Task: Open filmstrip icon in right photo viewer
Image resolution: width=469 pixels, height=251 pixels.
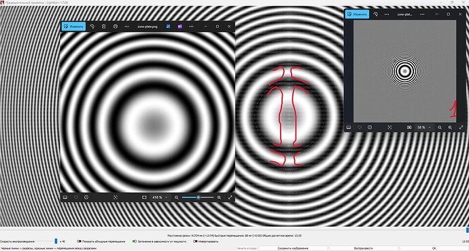Action: (x=349, y=127)
